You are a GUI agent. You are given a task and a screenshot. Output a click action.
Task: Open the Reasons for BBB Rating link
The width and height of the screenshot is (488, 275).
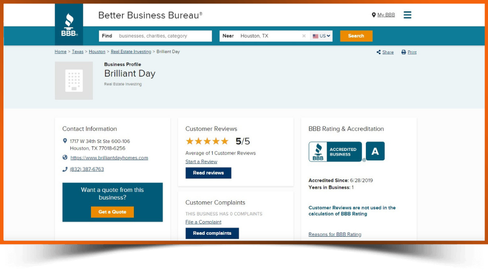pyautogui.click(x=335, y=235)
